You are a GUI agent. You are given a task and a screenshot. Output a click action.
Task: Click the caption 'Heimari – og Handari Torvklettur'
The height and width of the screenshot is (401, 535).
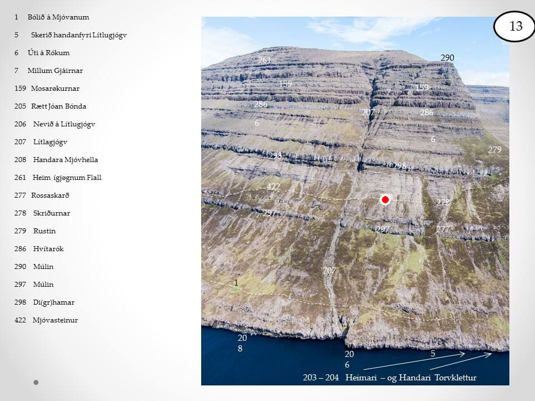point(411,378)
